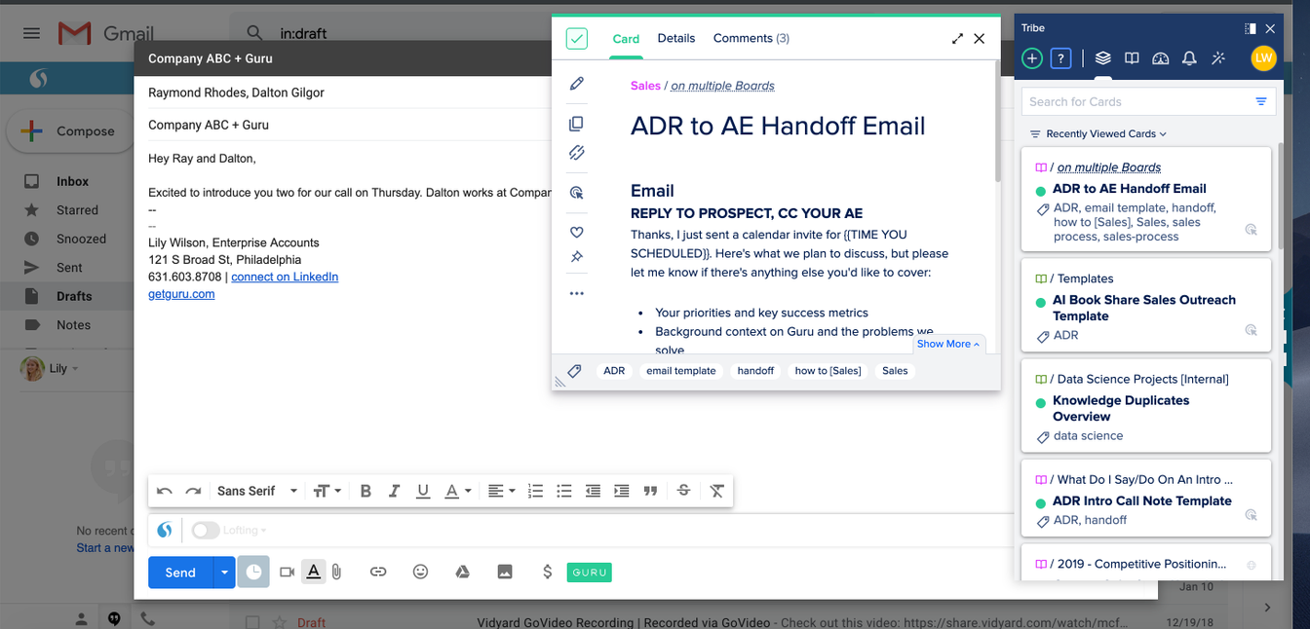This screenshot has height=629, width=1310.
Task: Click the Sales board link on card
Action: (x=645, y=86)
